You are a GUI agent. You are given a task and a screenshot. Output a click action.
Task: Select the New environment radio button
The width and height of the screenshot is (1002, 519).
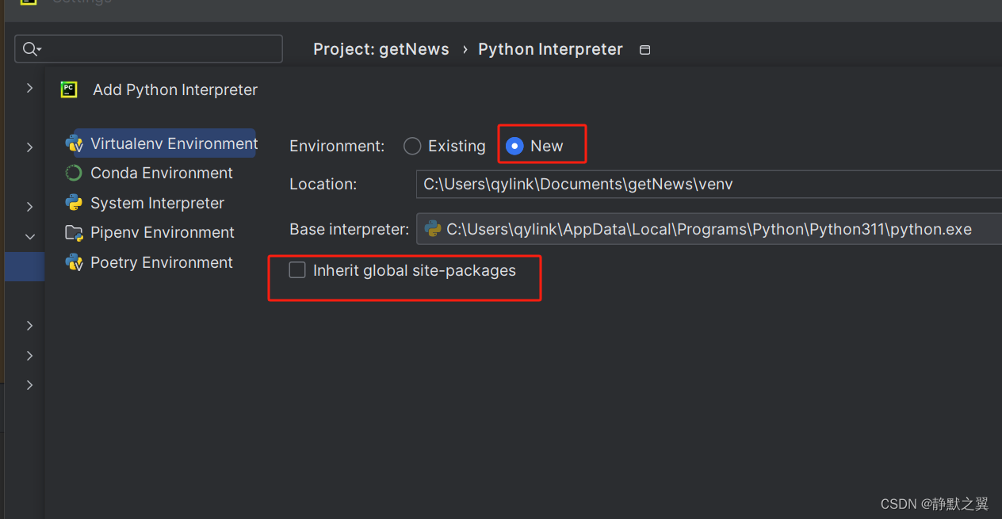(514, 147)
